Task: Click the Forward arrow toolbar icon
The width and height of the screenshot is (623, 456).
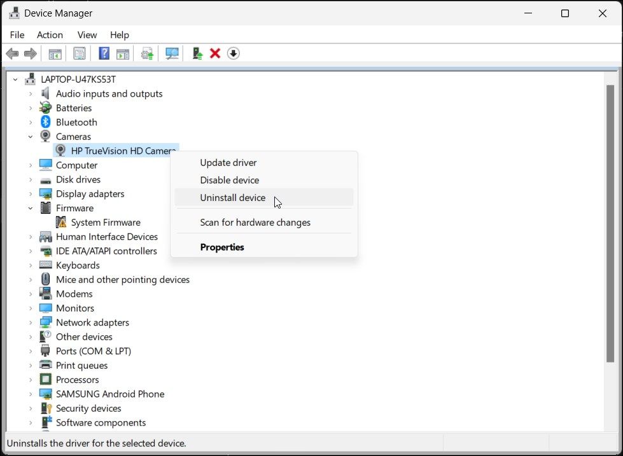Action: click(x=31, y=53)
